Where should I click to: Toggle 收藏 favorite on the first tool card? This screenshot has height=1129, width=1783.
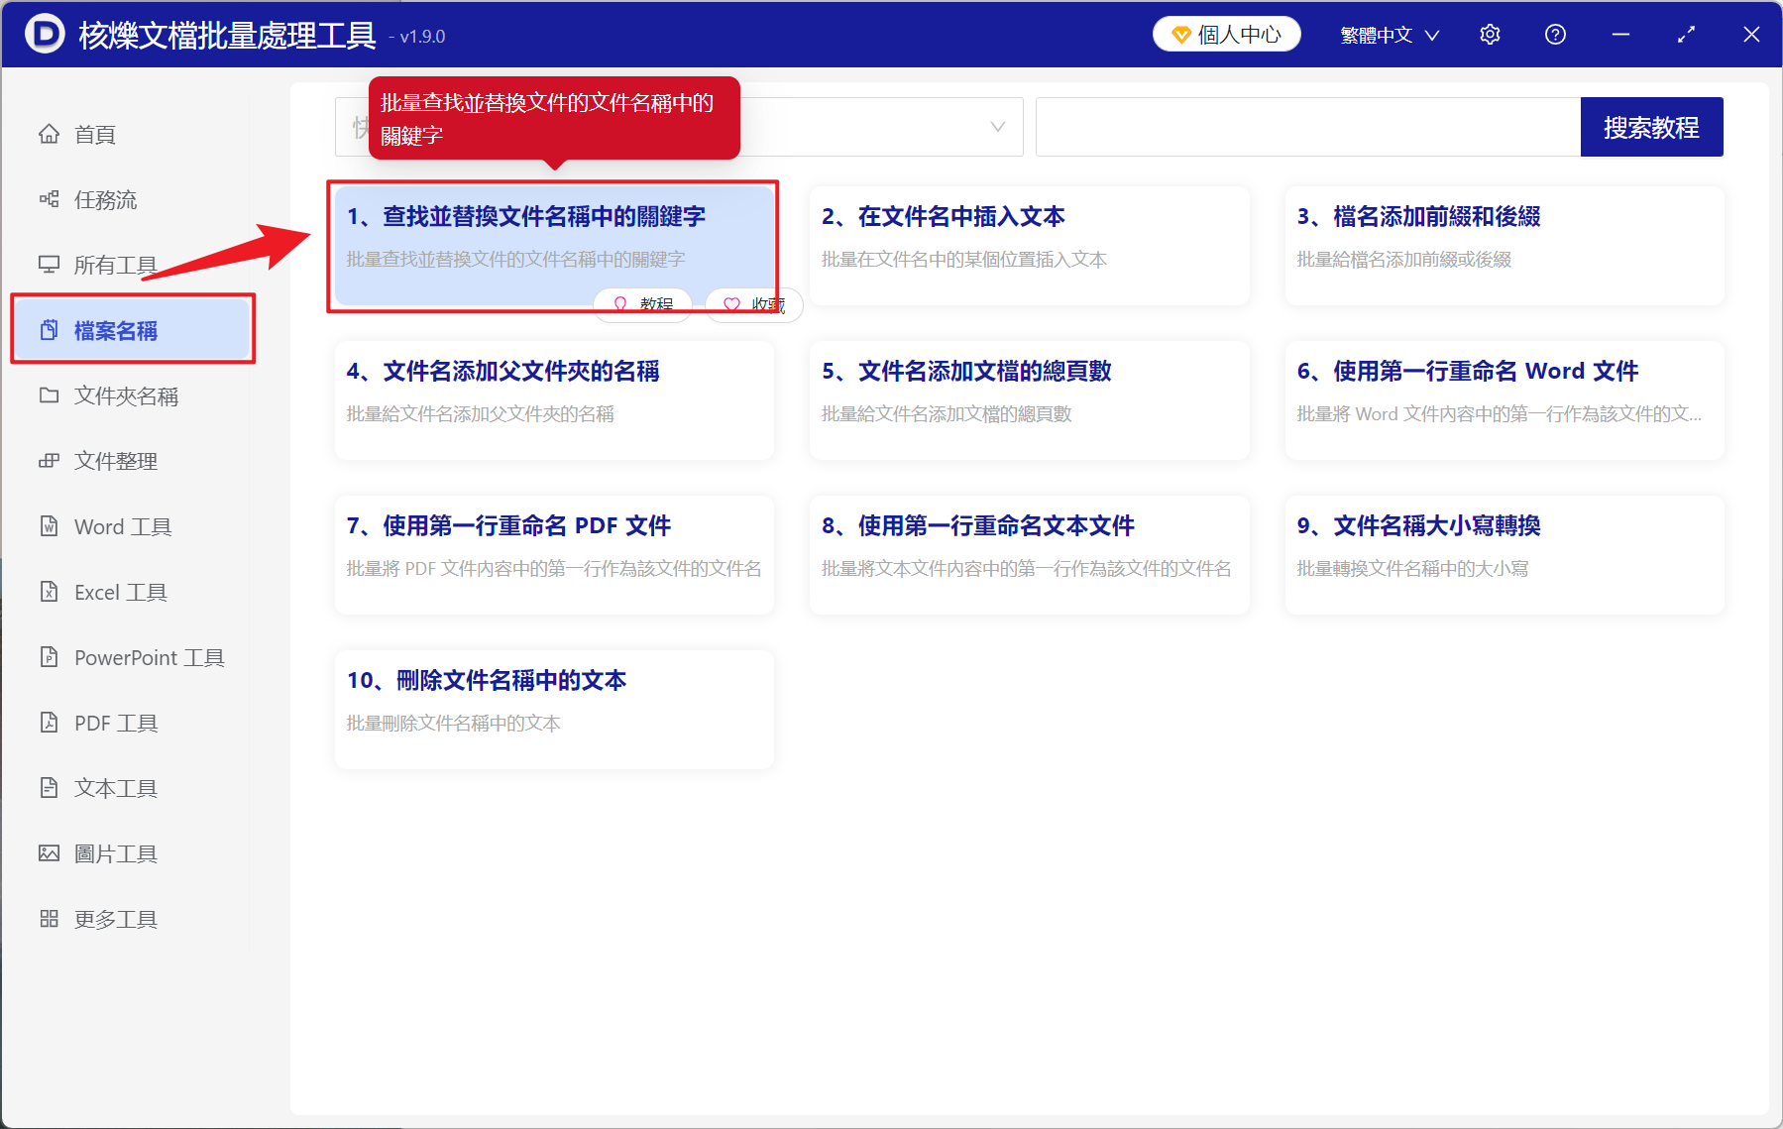[753, 304]
